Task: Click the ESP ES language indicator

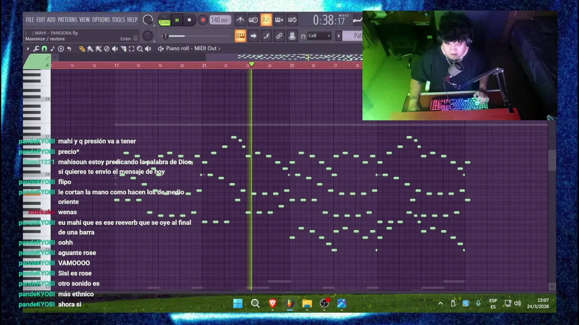Action: (x=493, y=303)
